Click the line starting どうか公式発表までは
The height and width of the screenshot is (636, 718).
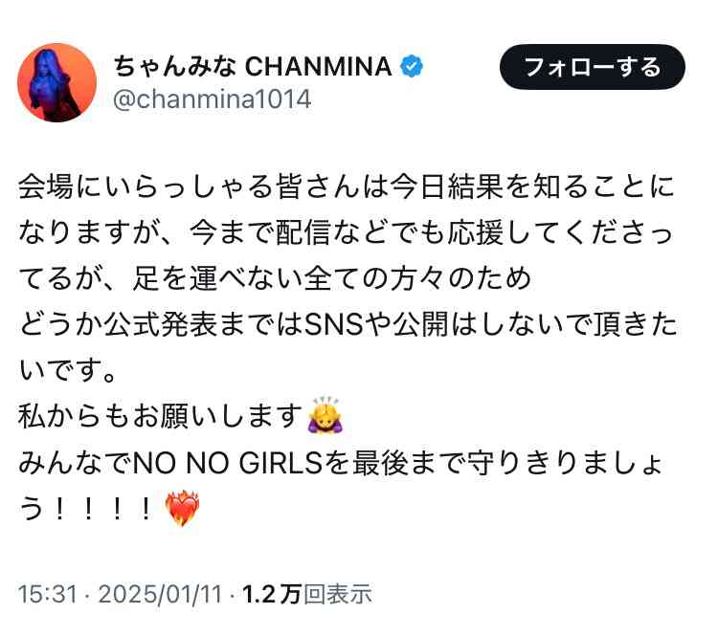(348, 324)
